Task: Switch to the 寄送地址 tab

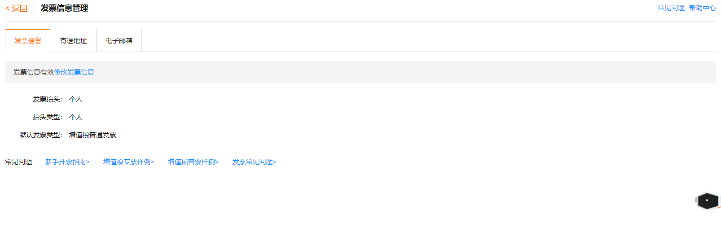Action: [74, 40]
